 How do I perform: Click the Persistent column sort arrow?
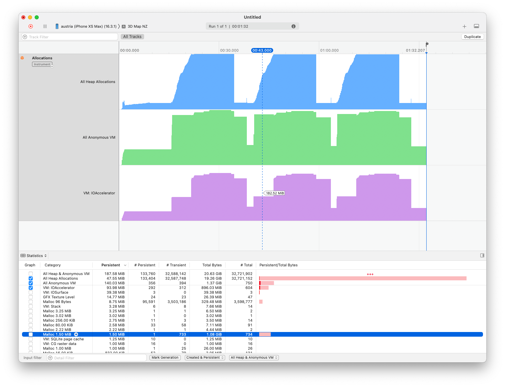[x=125, y=265]
